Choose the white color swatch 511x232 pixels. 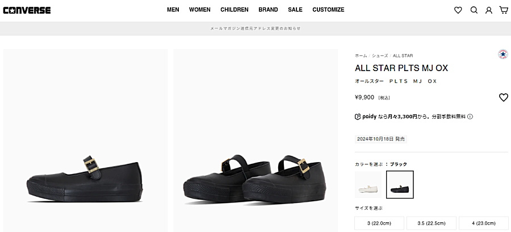point(369,185)
